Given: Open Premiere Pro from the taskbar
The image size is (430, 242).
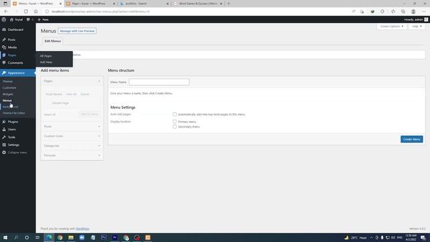Looking at the screenshot, I should (115, 237).
